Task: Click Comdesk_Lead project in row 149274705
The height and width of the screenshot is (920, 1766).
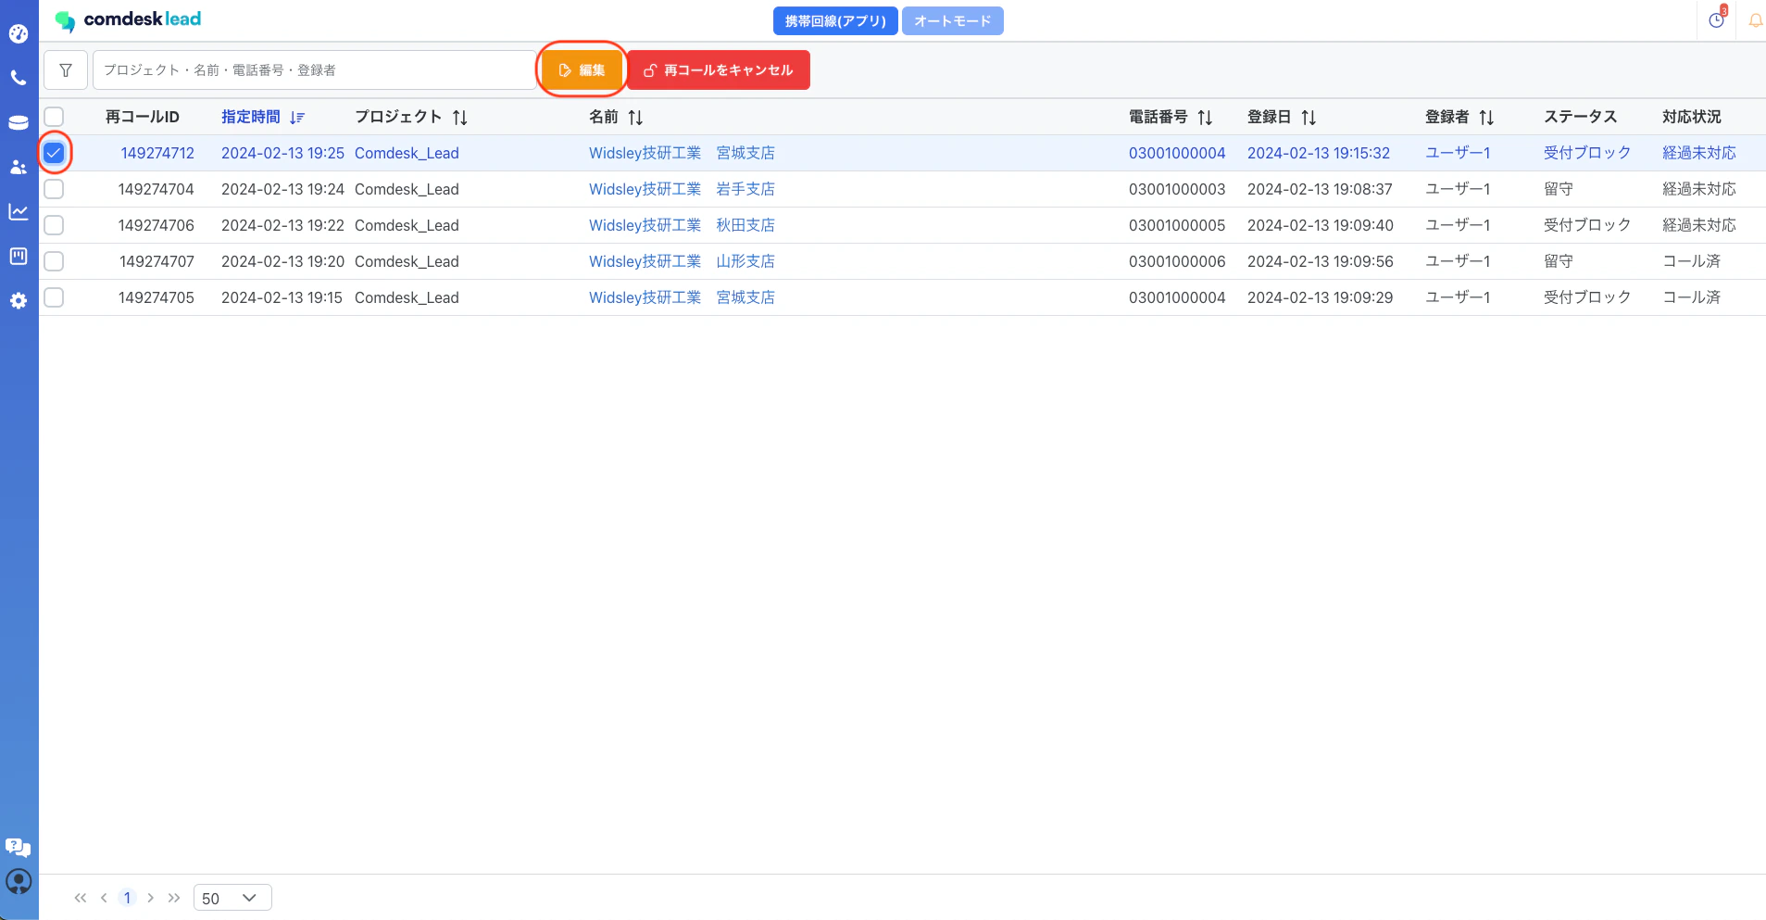Action: coord(407,297)
